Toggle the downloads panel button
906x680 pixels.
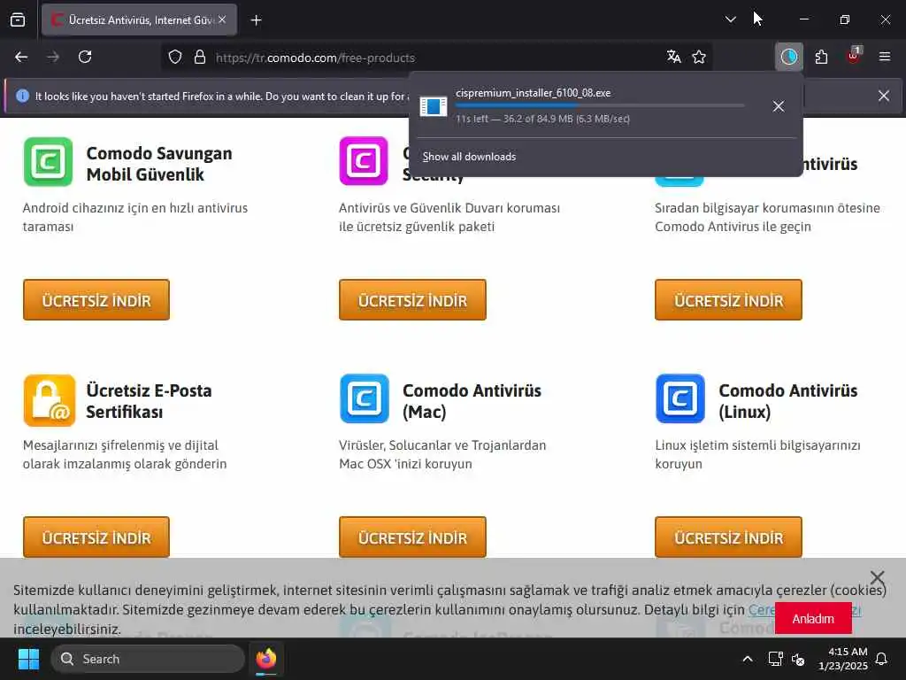coord(788,57)
